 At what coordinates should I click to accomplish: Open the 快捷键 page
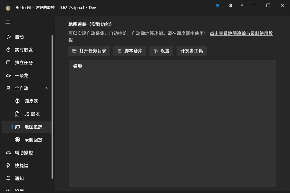pyautogui.click(x=27, y=166)
